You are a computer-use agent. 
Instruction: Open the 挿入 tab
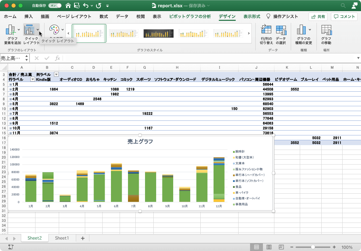click(29, 16)
